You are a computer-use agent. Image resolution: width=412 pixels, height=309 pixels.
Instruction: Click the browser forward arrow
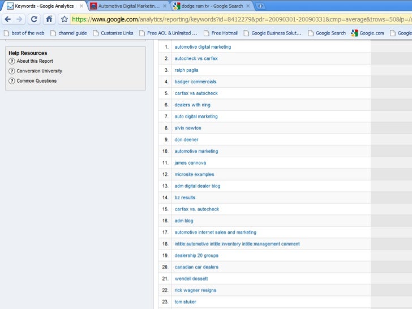pos(19,19)
